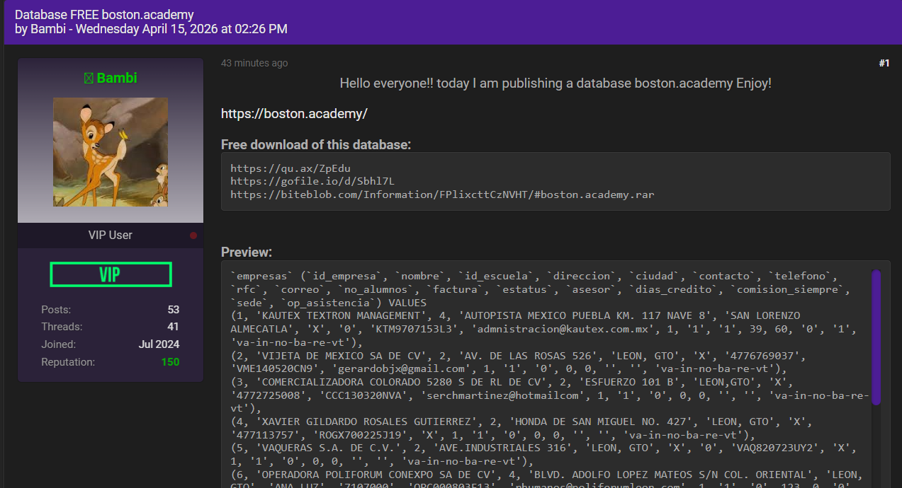This screenshot has width=902, height=488.
Task: Click the Joined date "Jul 2024"
Action: pos(159,344)
